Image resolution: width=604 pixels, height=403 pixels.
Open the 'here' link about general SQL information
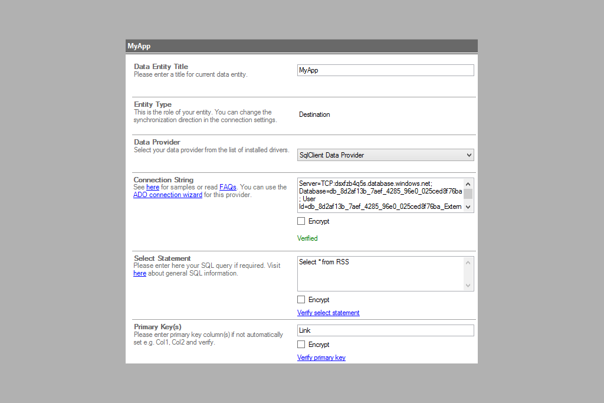point(140,273)
